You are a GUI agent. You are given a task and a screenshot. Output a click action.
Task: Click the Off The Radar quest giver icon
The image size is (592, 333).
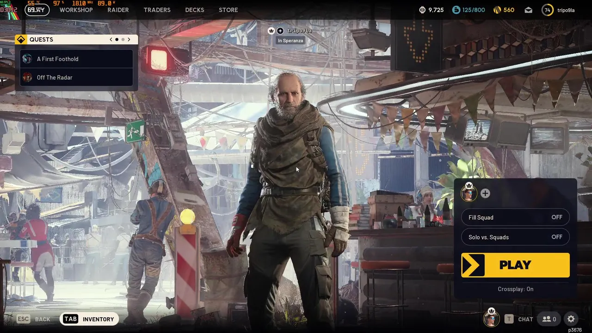point(27,77)
